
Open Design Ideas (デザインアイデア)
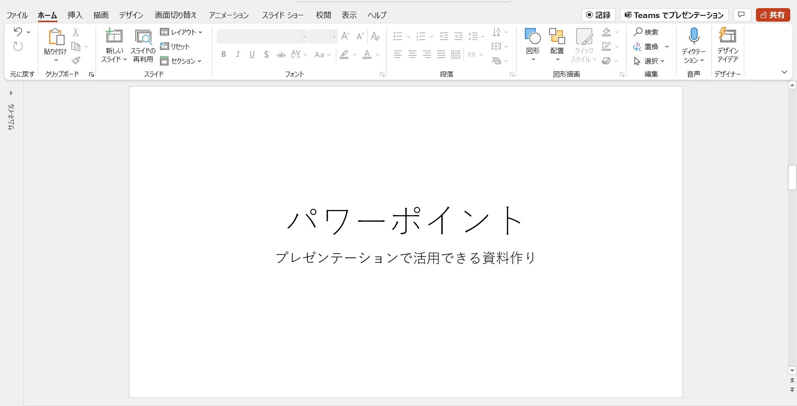pos(728,45)
